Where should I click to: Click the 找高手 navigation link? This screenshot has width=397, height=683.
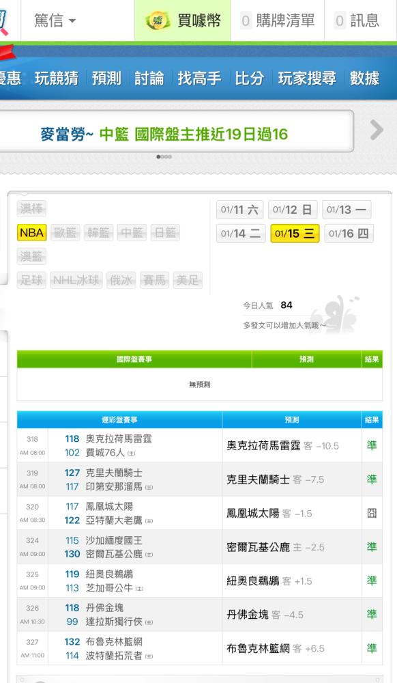pos(199,79)
